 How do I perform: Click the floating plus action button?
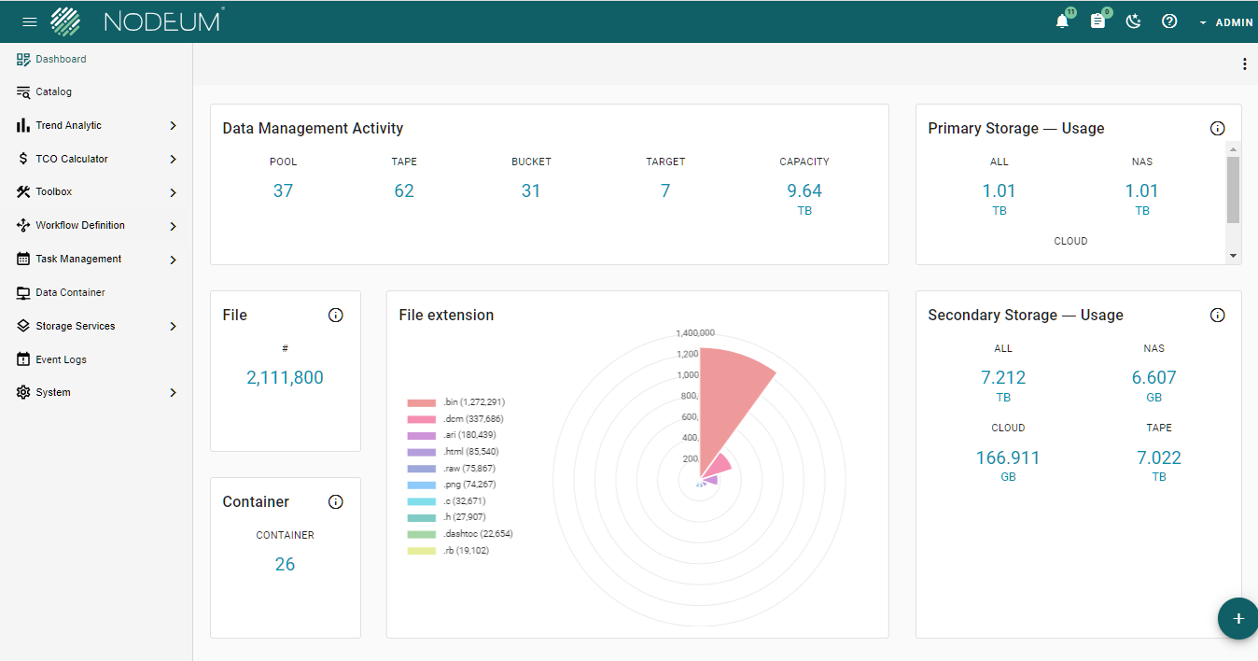[1238, 618]
